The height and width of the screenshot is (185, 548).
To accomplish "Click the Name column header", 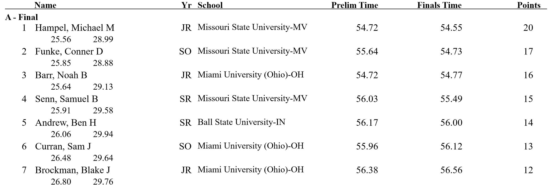I will (x=45, y=5).
